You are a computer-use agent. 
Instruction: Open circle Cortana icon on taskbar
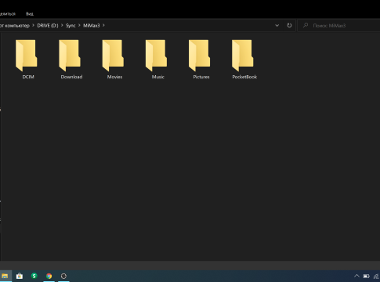[x=63, y=276]
